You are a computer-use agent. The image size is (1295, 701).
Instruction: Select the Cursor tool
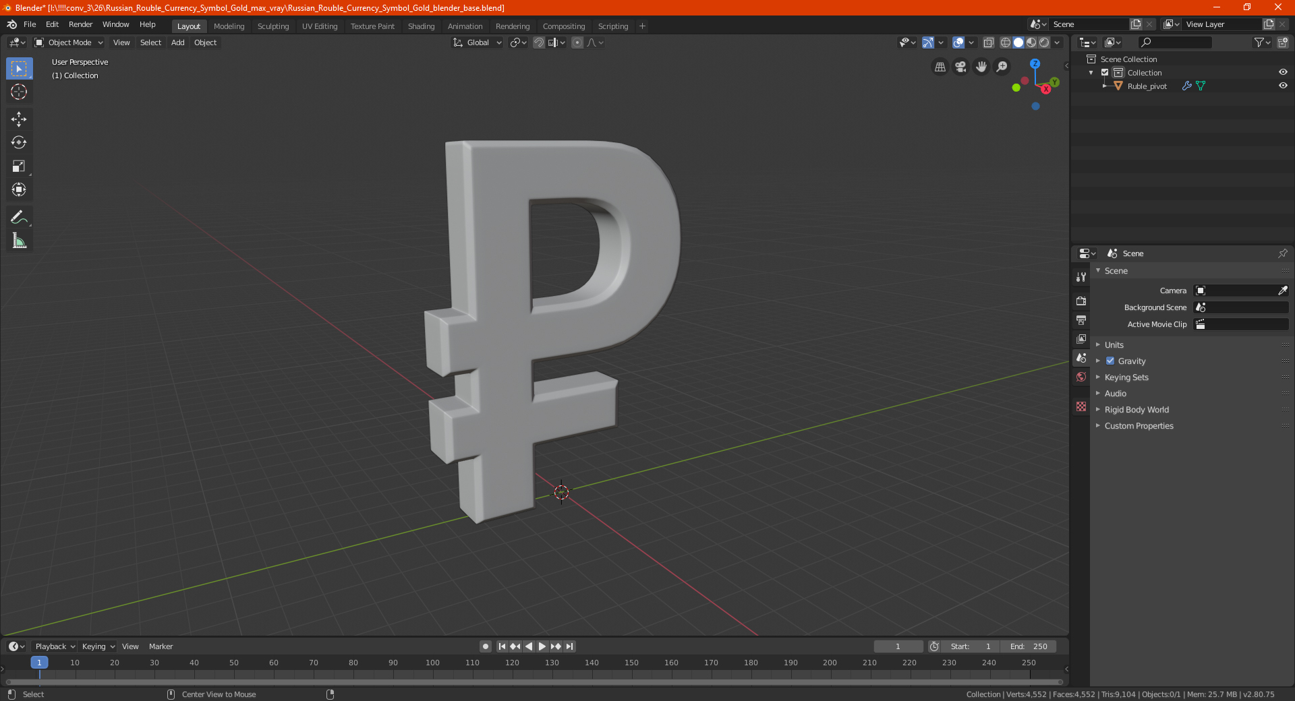tap(19, 92)
